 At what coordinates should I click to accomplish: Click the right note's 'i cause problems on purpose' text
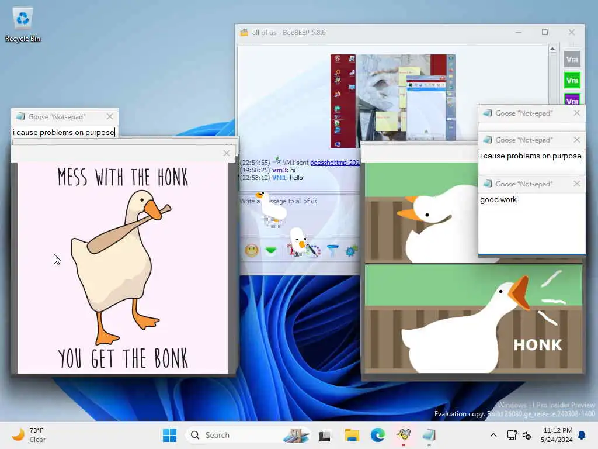click(x=531, y=156)
